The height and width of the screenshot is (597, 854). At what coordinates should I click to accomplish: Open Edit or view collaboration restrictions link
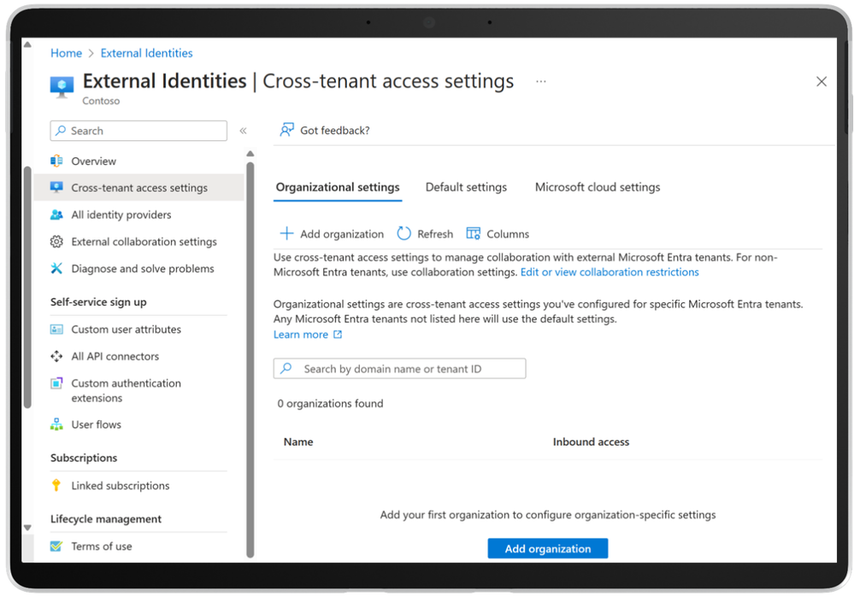pos(610,272)
